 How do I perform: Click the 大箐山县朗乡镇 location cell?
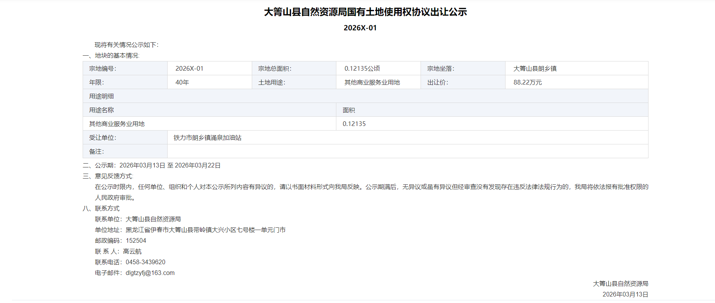pos(535,68)
